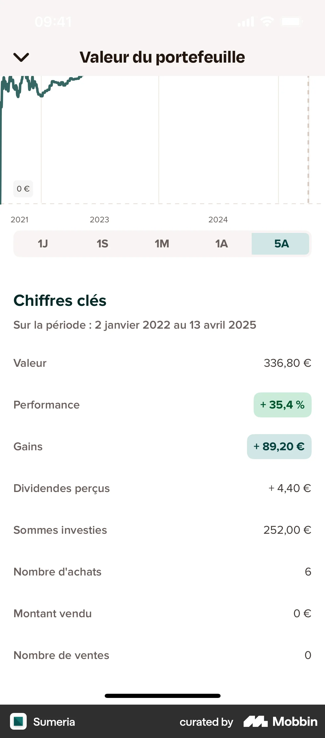The image size is (325, 738).
Task: Tap the 2023 axis label
Action: pos(99,220)
